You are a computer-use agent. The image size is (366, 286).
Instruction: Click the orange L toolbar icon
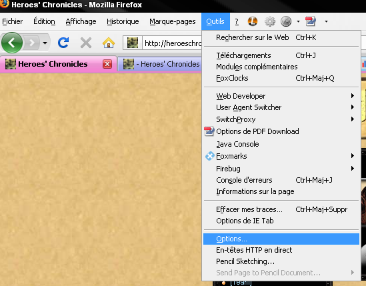tap(252, 21)
